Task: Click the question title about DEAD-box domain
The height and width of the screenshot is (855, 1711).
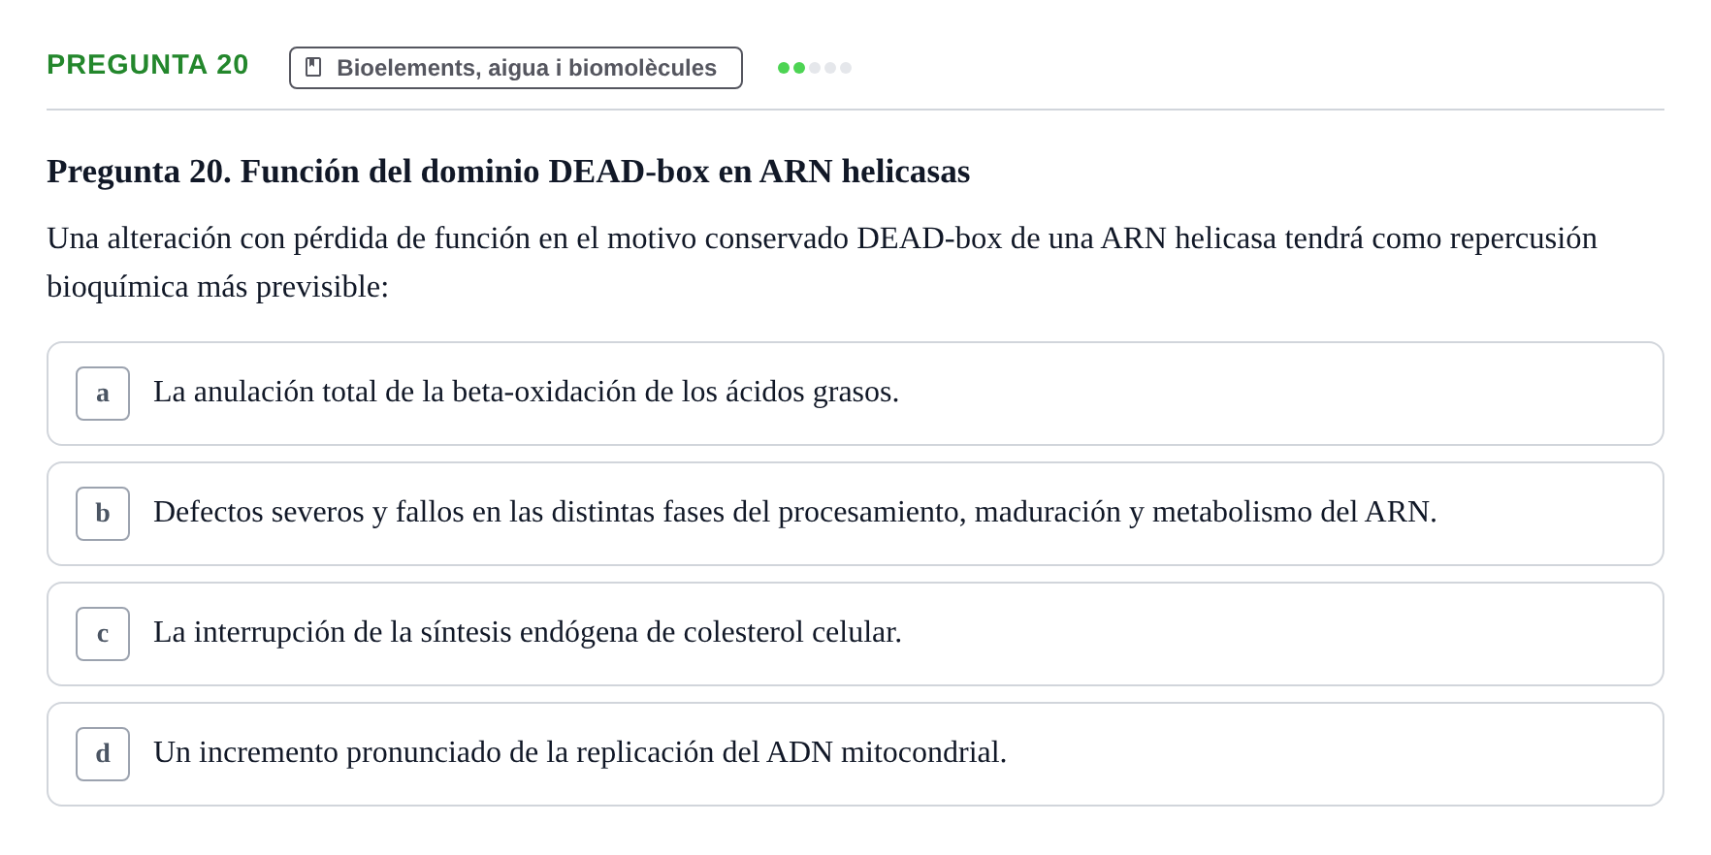Action: coord(508,172)
